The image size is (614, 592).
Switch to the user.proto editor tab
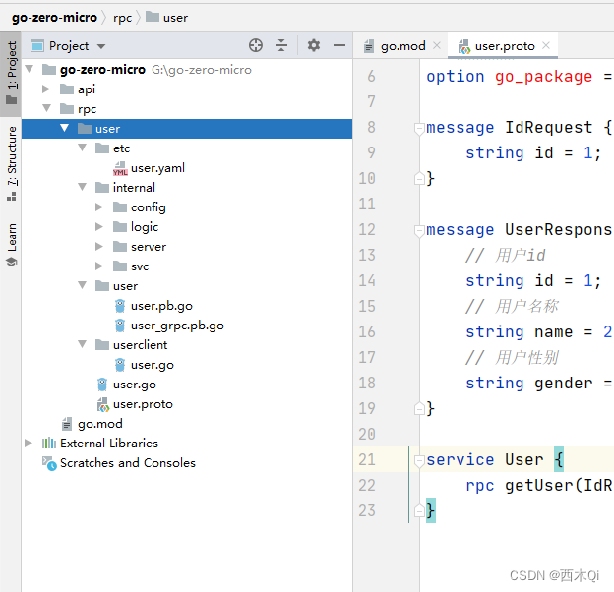pos(505,46)
